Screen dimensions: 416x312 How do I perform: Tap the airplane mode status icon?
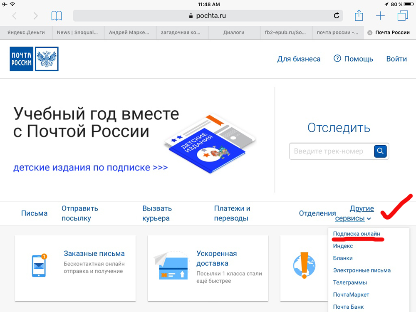(5, 4)
